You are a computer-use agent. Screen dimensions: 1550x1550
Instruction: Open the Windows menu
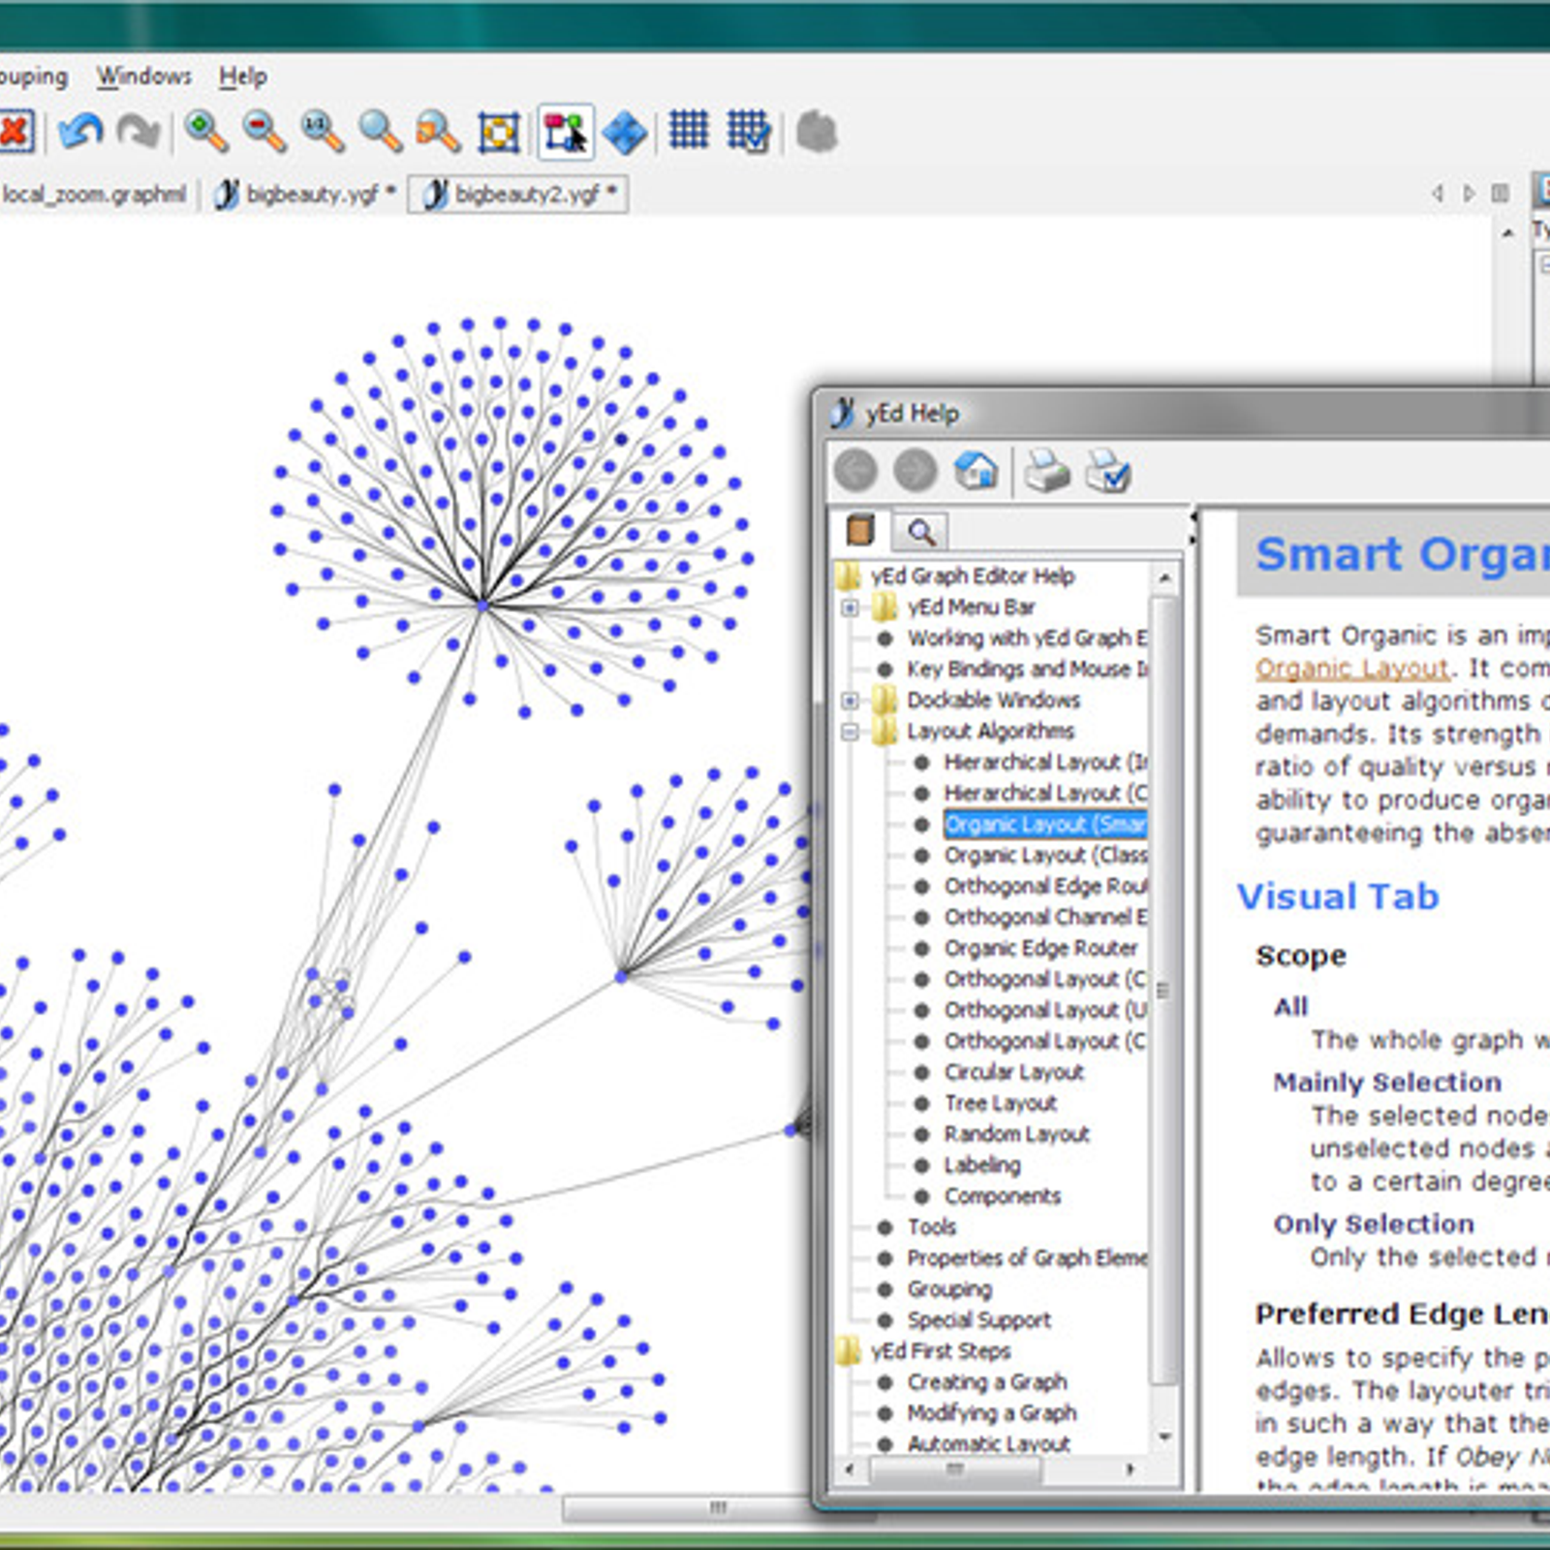pos(144,76)
